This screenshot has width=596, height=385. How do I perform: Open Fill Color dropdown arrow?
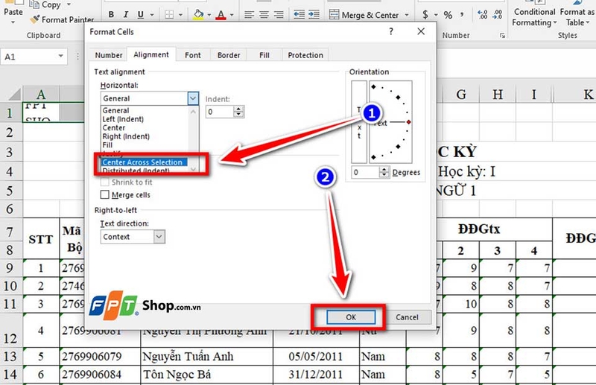tap(209, 15)
